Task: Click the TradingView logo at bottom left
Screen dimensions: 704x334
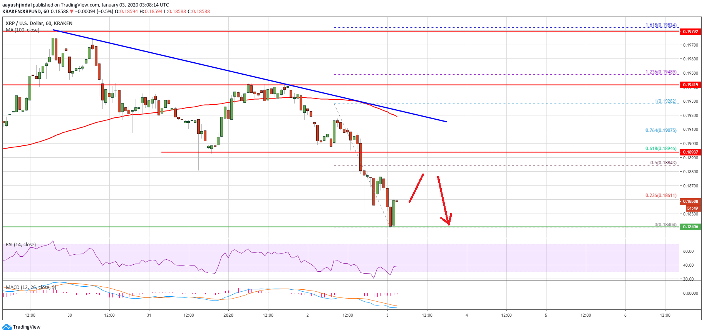Action: pos(7,327)
